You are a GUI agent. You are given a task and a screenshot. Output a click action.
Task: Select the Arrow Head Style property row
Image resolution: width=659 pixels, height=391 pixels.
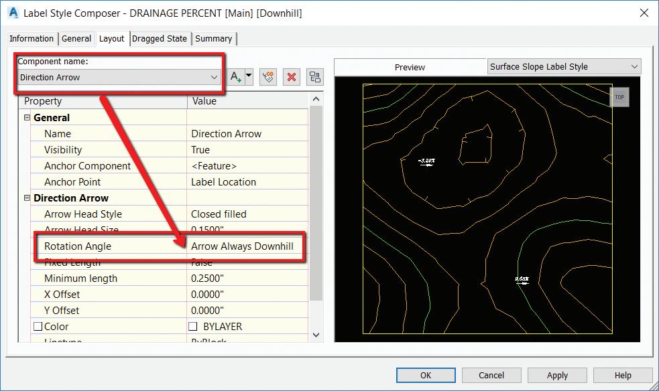[x=170, y=214]
